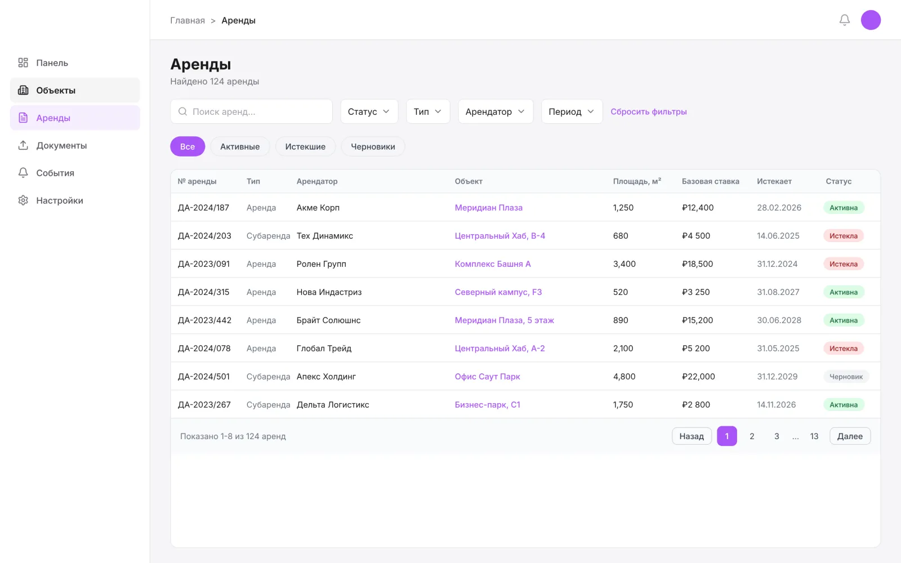Sort by the Истекает column header

tap(774, 181)
